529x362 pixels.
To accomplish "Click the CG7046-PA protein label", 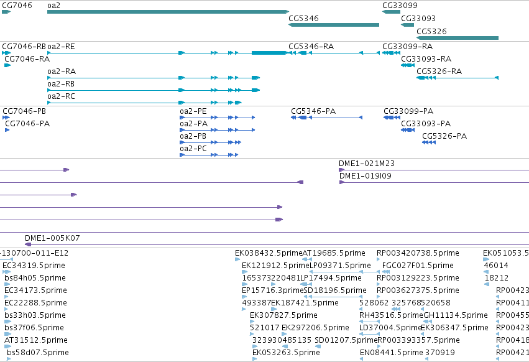I will [27, 124].
